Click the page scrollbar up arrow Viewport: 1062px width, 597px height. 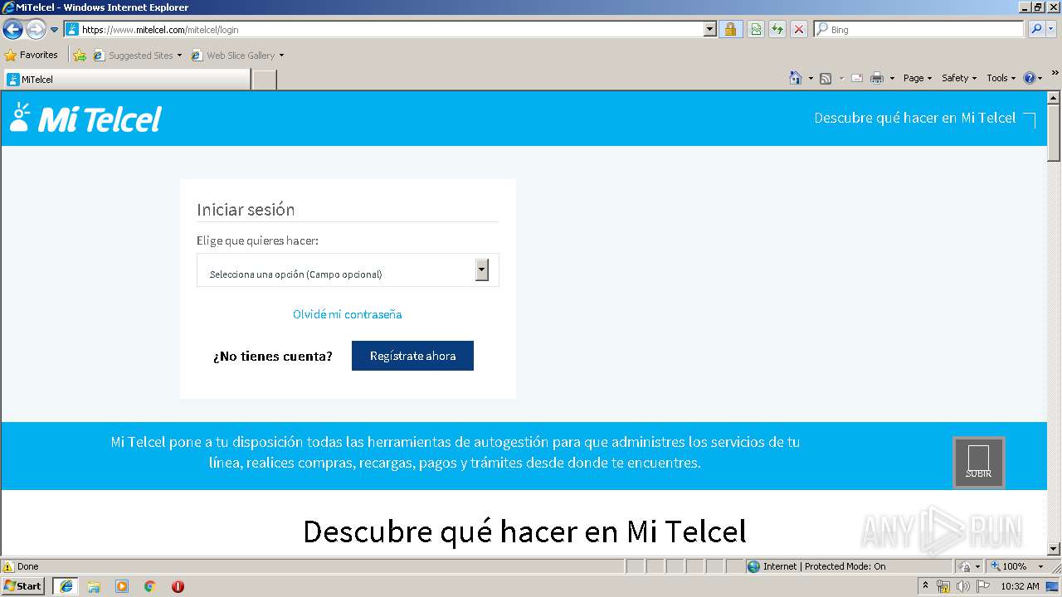point(1054,98)
